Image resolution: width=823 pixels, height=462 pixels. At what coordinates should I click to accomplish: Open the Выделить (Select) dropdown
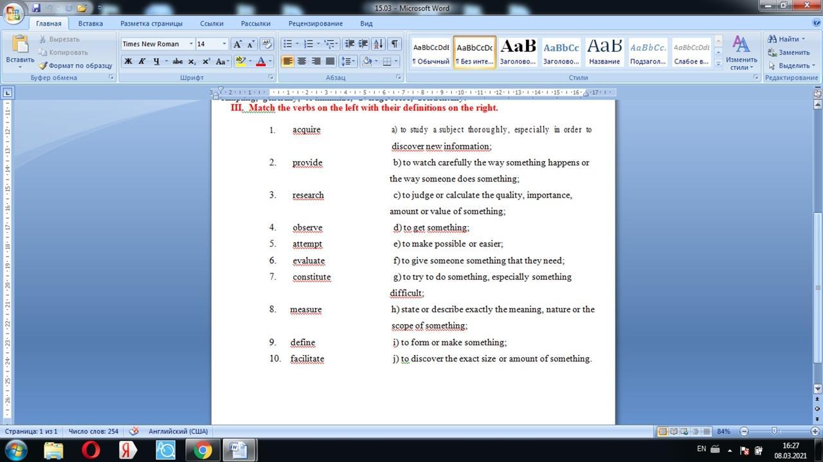coord(791,65)
